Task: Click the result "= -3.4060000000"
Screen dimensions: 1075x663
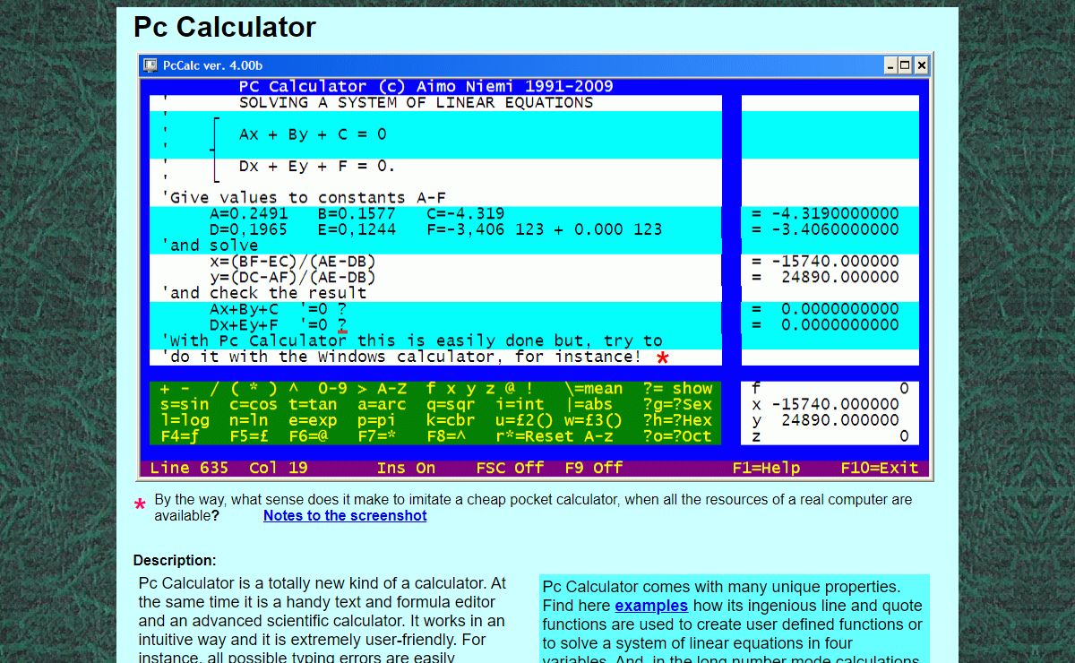Action: coord(825,230)
